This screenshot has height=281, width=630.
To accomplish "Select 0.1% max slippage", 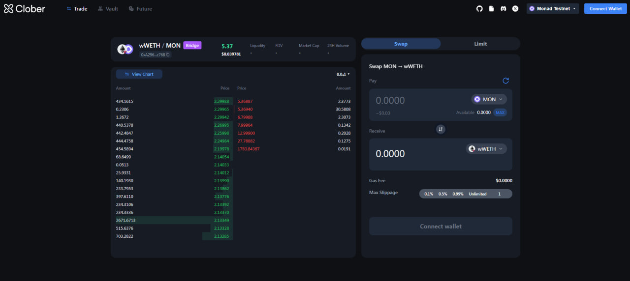I will [x=429, y=194].
